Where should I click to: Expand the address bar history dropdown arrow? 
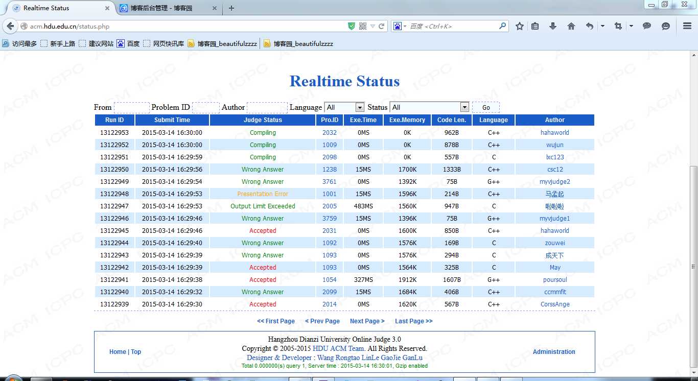[x=373, y=26]
